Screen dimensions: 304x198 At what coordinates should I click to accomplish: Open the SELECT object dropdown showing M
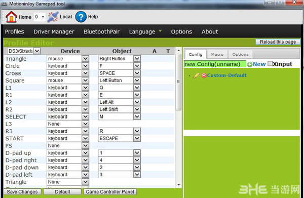tap(119, 116)
